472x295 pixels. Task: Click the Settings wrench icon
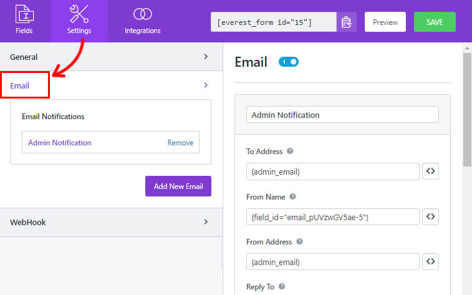(79, 14)
